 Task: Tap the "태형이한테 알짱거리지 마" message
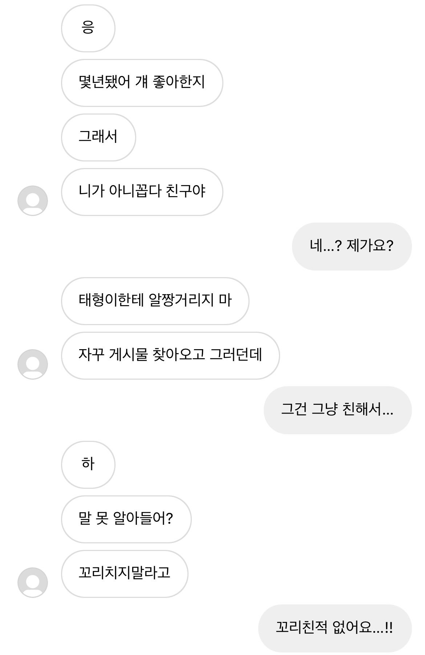pos(155,301)
